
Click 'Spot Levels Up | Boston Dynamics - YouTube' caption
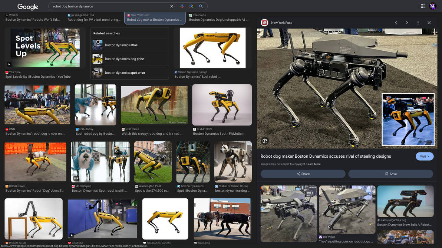click(x=38, y=77)
